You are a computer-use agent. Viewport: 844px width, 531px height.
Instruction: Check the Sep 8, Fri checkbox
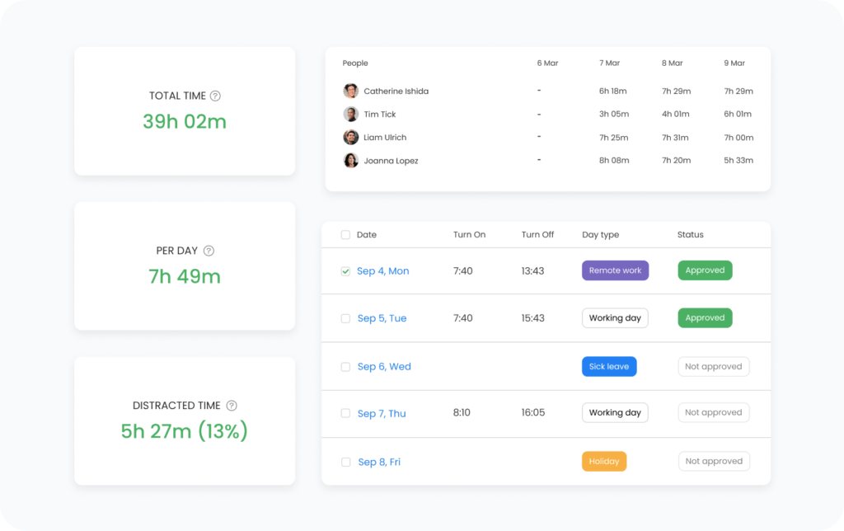pyautogui.click(x=345, y=461)
